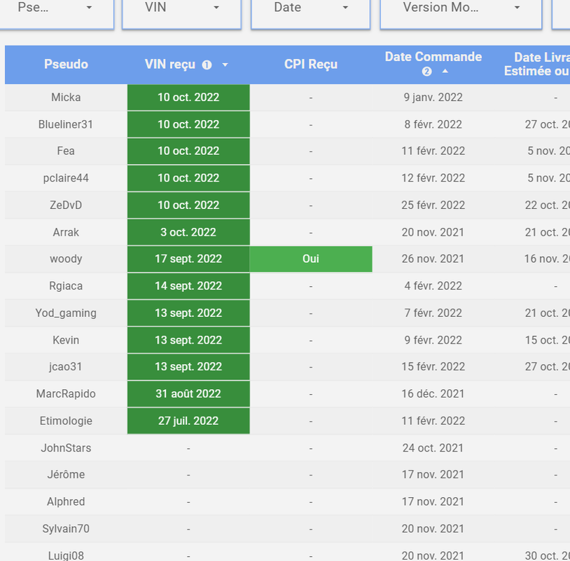Click Yod_gaming's 13 sept. 2022 VIN cell
Screen dimensions: 570x561
click(188, 313)
